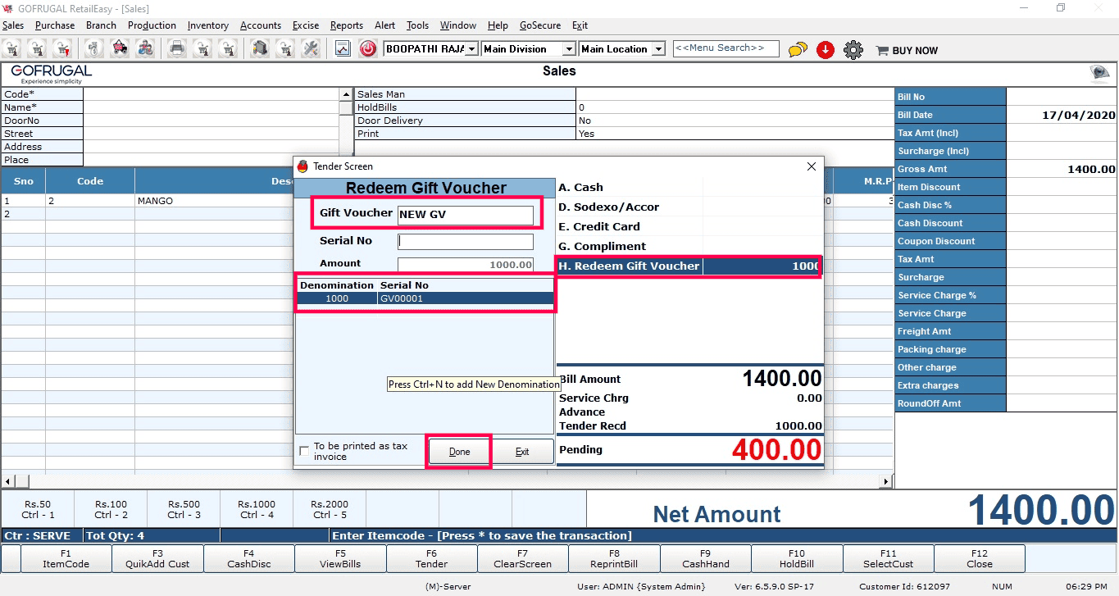Expand the Main Location dropdown
1119x596 pixels.
click(x=658, y=49)
